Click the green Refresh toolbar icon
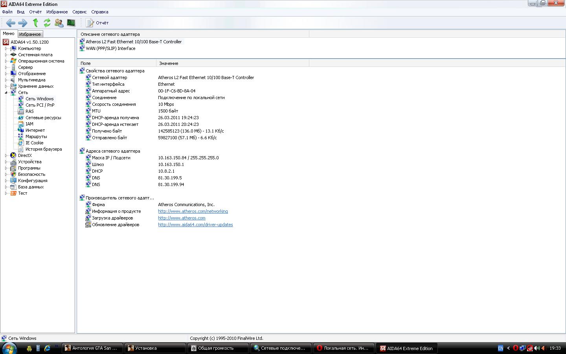The height and width of the screenshot is (354, 566). [47, 23]
